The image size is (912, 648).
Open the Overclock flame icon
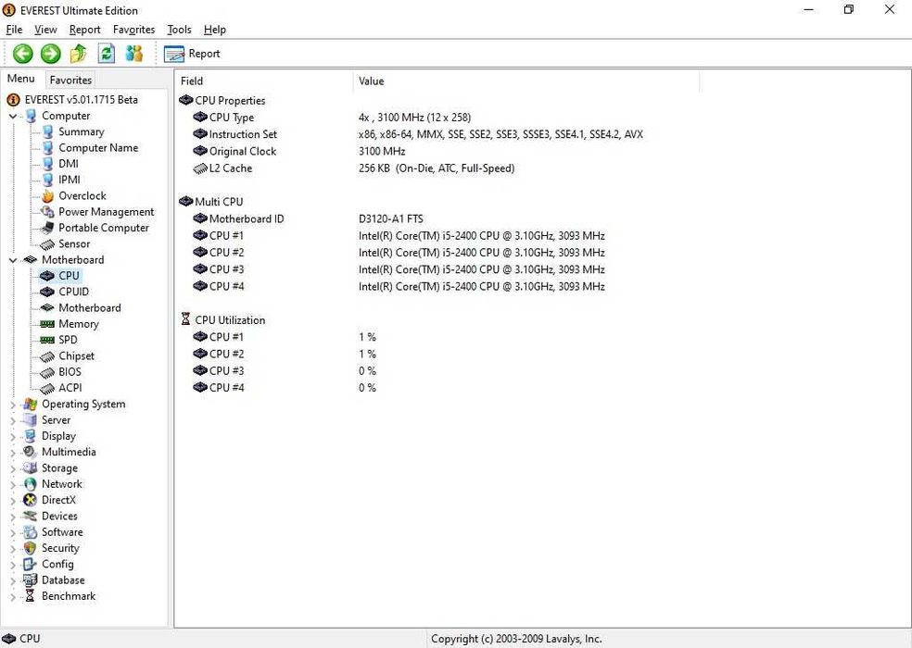[47, 196]
